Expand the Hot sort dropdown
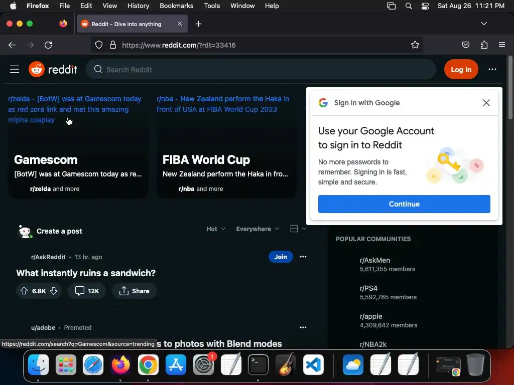 click(216, 229)
